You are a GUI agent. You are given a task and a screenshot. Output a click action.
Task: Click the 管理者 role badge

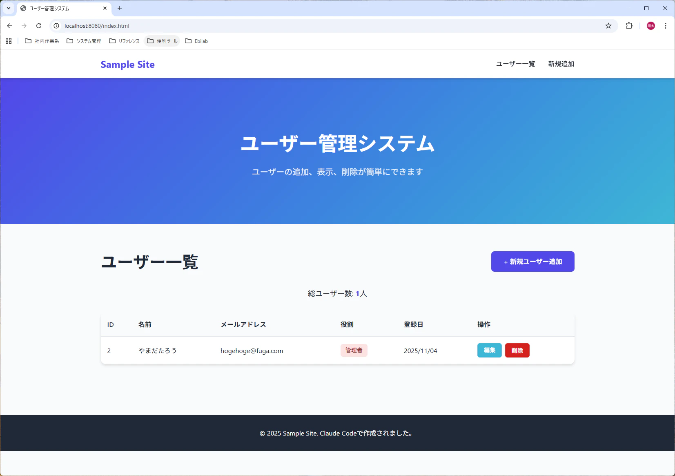point(354,350)
